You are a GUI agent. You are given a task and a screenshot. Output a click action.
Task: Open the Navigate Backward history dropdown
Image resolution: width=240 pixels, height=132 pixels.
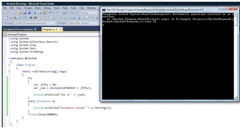[x=68, y=13]
